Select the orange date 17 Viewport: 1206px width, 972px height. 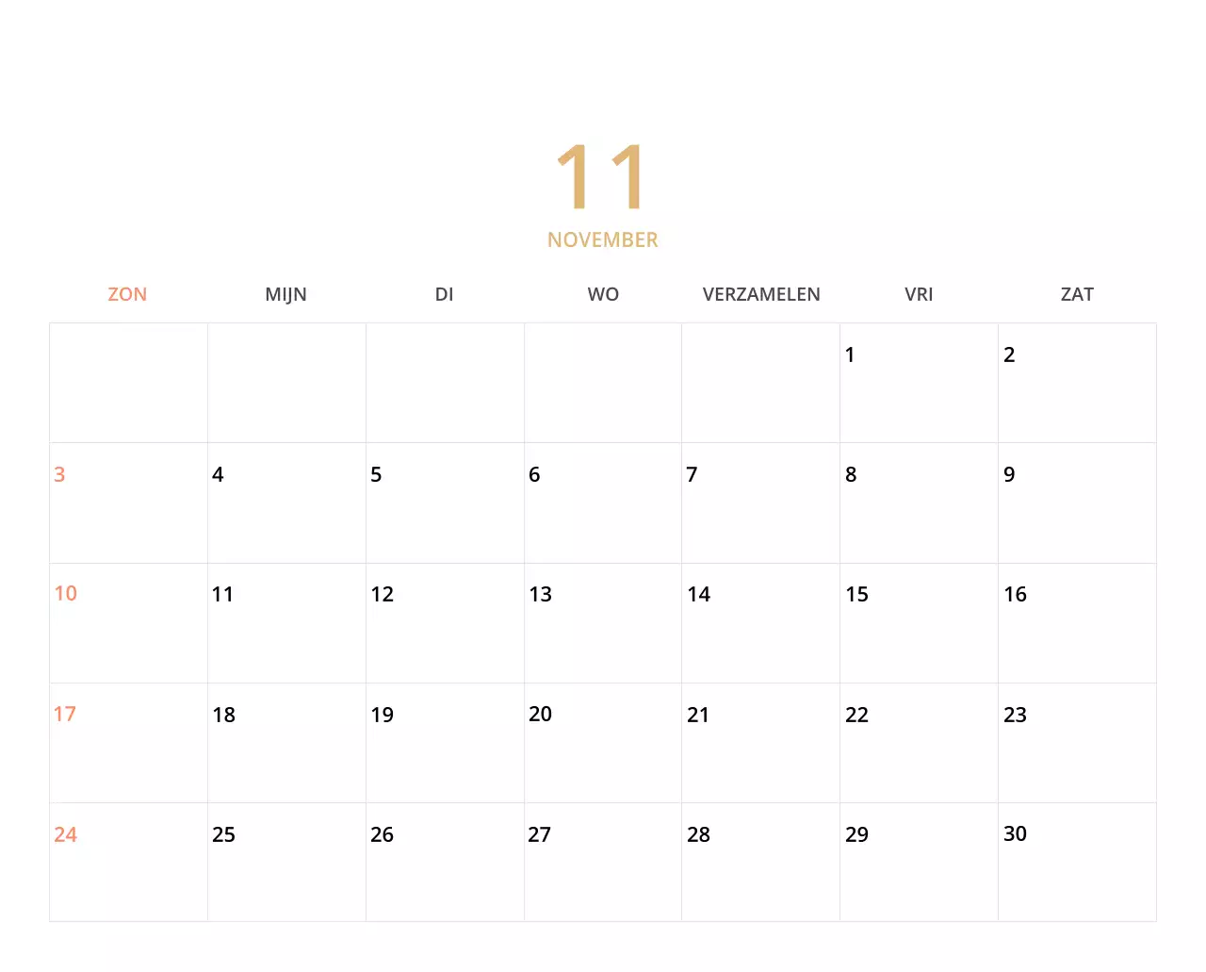pos(65,714)
